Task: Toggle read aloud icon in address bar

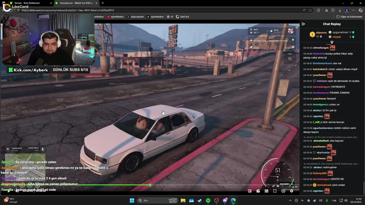Action: pyautogui.click(x=304, y=10)
